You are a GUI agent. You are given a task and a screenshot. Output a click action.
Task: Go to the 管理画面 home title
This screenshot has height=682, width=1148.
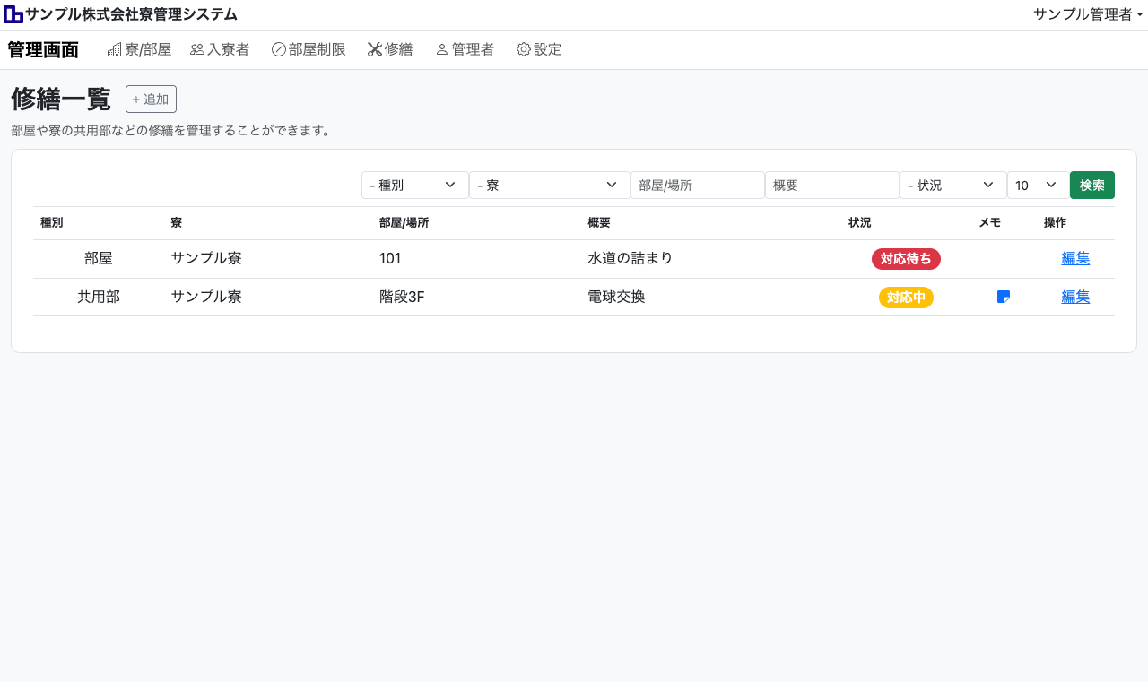pos(43,50)
